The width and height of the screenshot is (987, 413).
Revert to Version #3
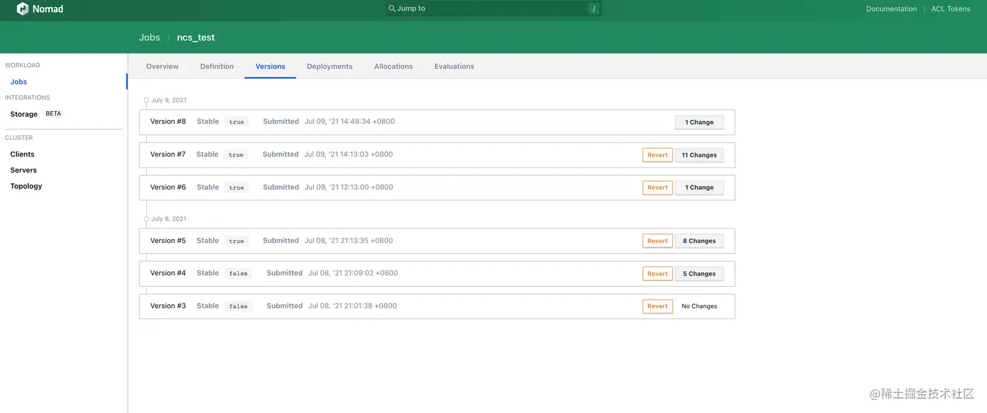[657, 306]
